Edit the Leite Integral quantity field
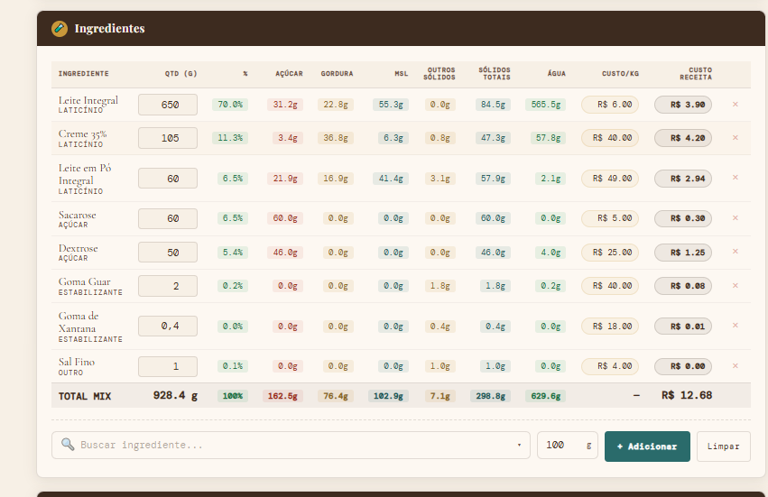The image size is (768, 497). pos(168,105)
